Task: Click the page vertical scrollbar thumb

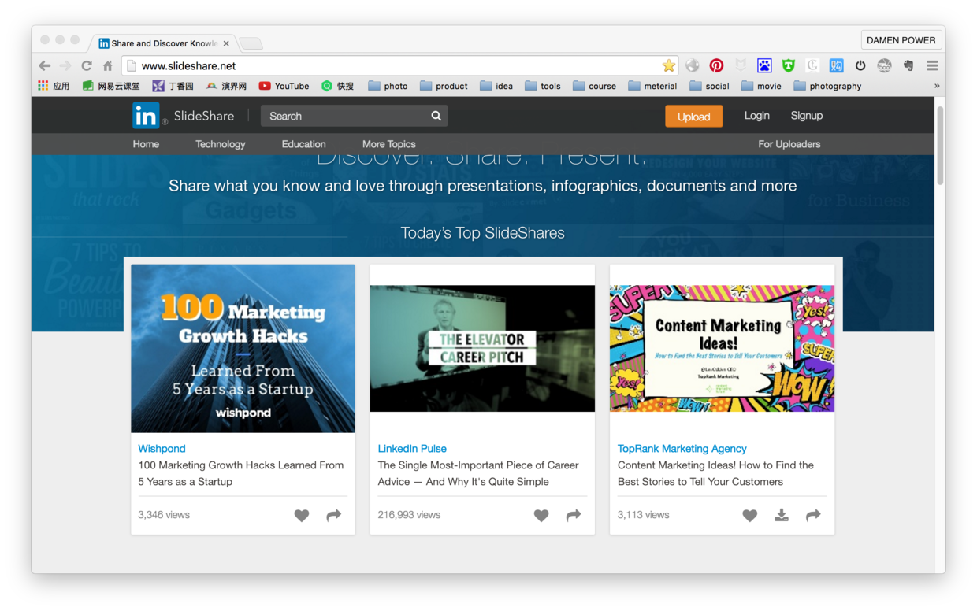Action: 940,146
